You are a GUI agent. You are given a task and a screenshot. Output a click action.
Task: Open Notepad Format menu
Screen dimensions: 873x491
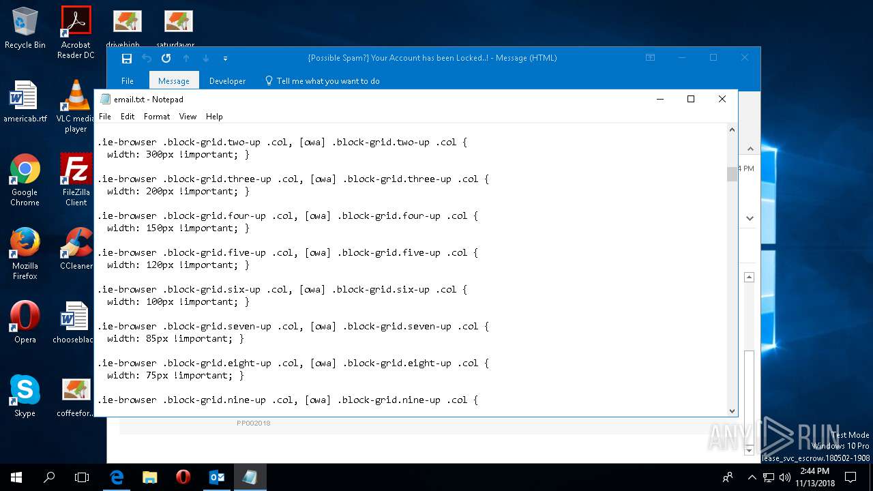(x=157, y=117)
